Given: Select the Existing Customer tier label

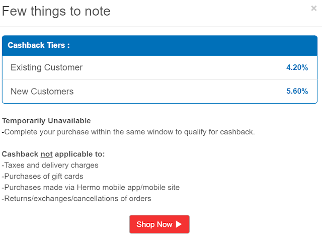Looking at the screenshot, I should pyautogui.click(x=46, y=67).
